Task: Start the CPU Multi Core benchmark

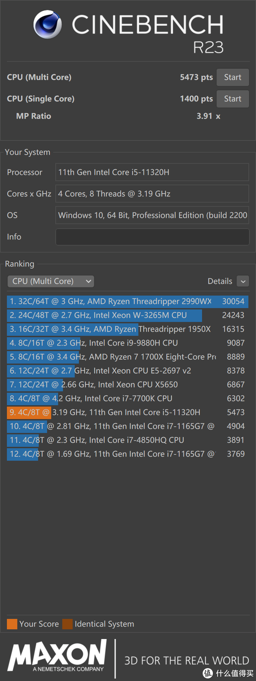Action: click(233, 77)
